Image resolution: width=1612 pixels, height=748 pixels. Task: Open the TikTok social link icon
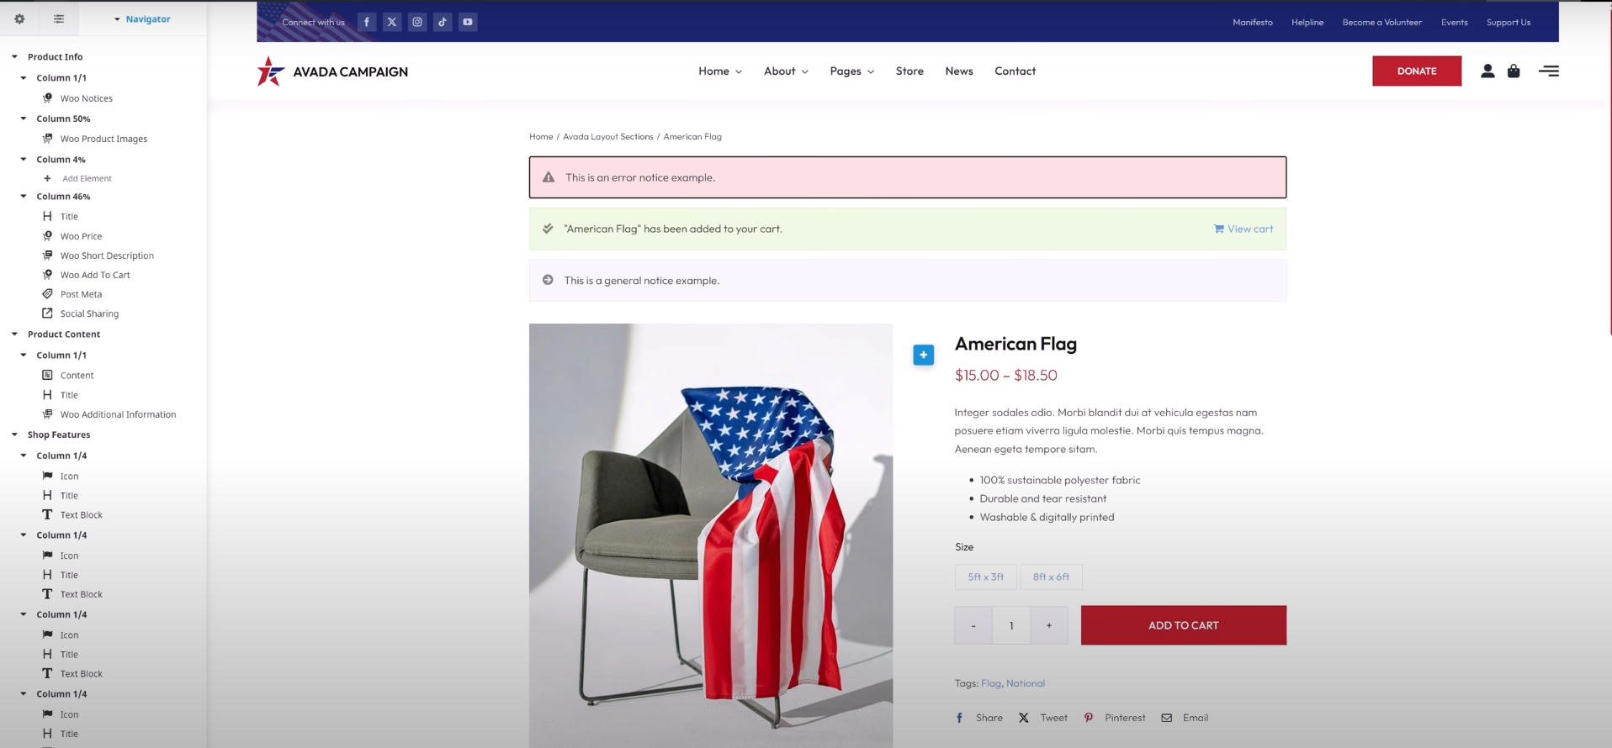pyautogui.click(x=443, y=22)
